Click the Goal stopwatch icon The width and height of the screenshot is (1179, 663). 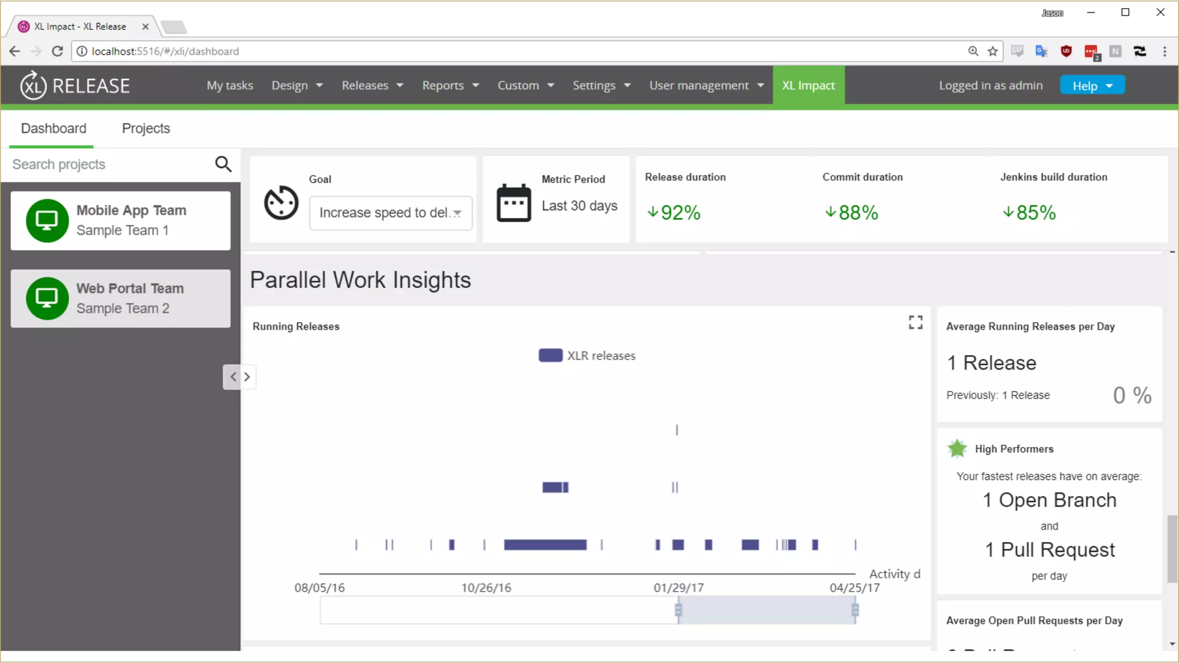pyautogui.click(x=281, y=203)
